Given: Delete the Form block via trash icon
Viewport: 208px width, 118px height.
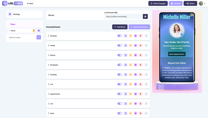Looking at the screenshot, I should [140, 113].
